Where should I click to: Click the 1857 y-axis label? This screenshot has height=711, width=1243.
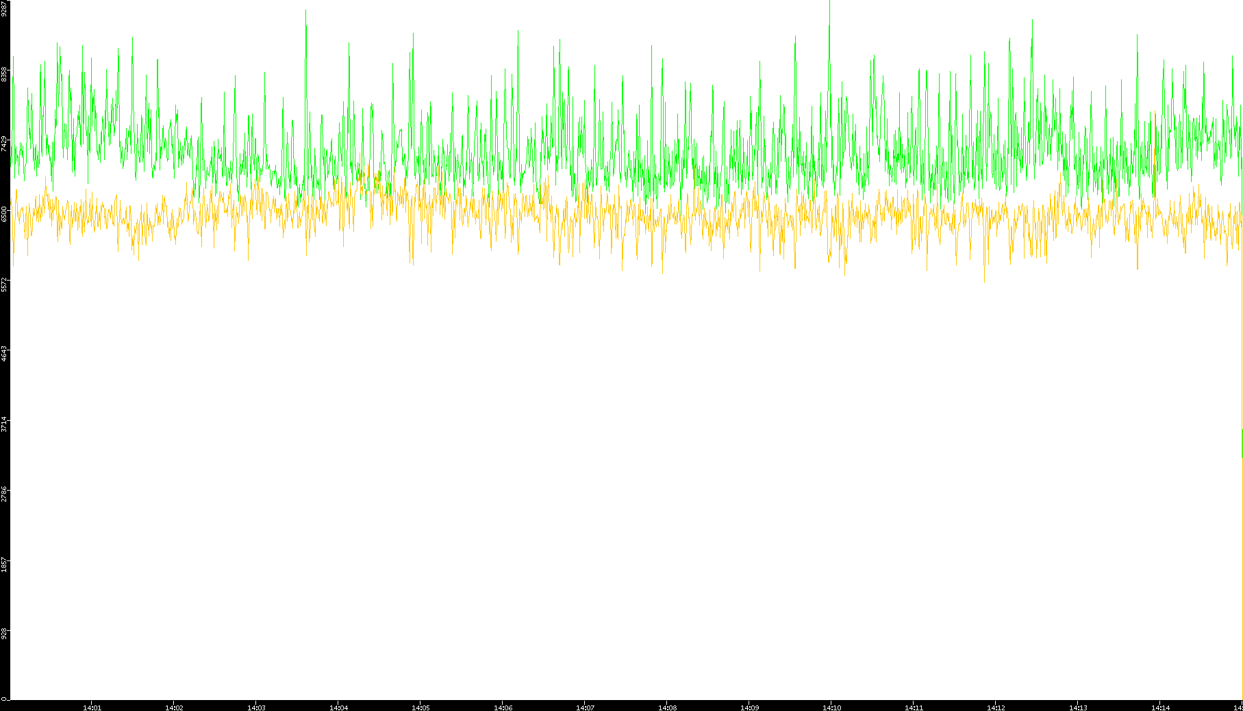point(5,565)
